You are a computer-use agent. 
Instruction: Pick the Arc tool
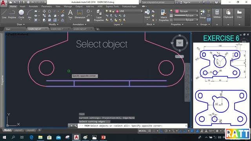coord(30,14)
